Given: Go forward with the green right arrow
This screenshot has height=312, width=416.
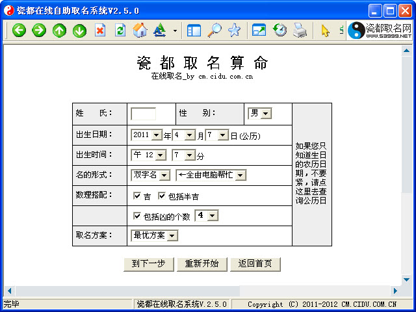Looking at the screenshot, I should point(39,31).
